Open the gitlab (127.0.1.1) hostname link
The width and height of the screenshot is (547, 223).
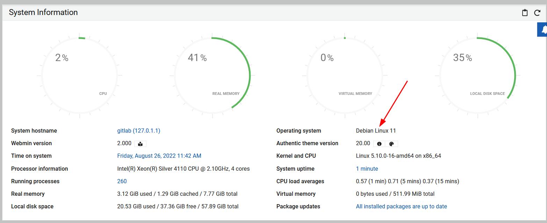pos(138,131)
